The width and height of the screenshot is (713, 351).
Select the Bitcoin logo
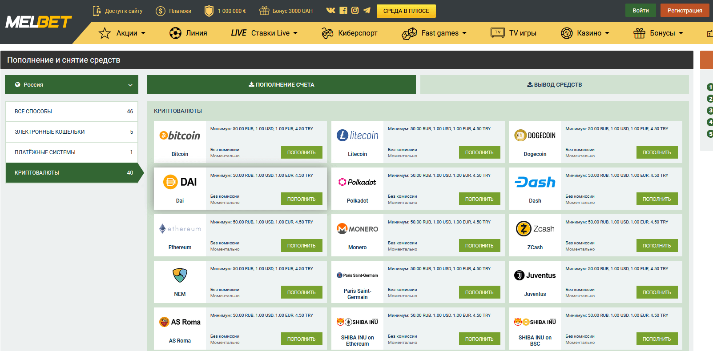[180, 136]
